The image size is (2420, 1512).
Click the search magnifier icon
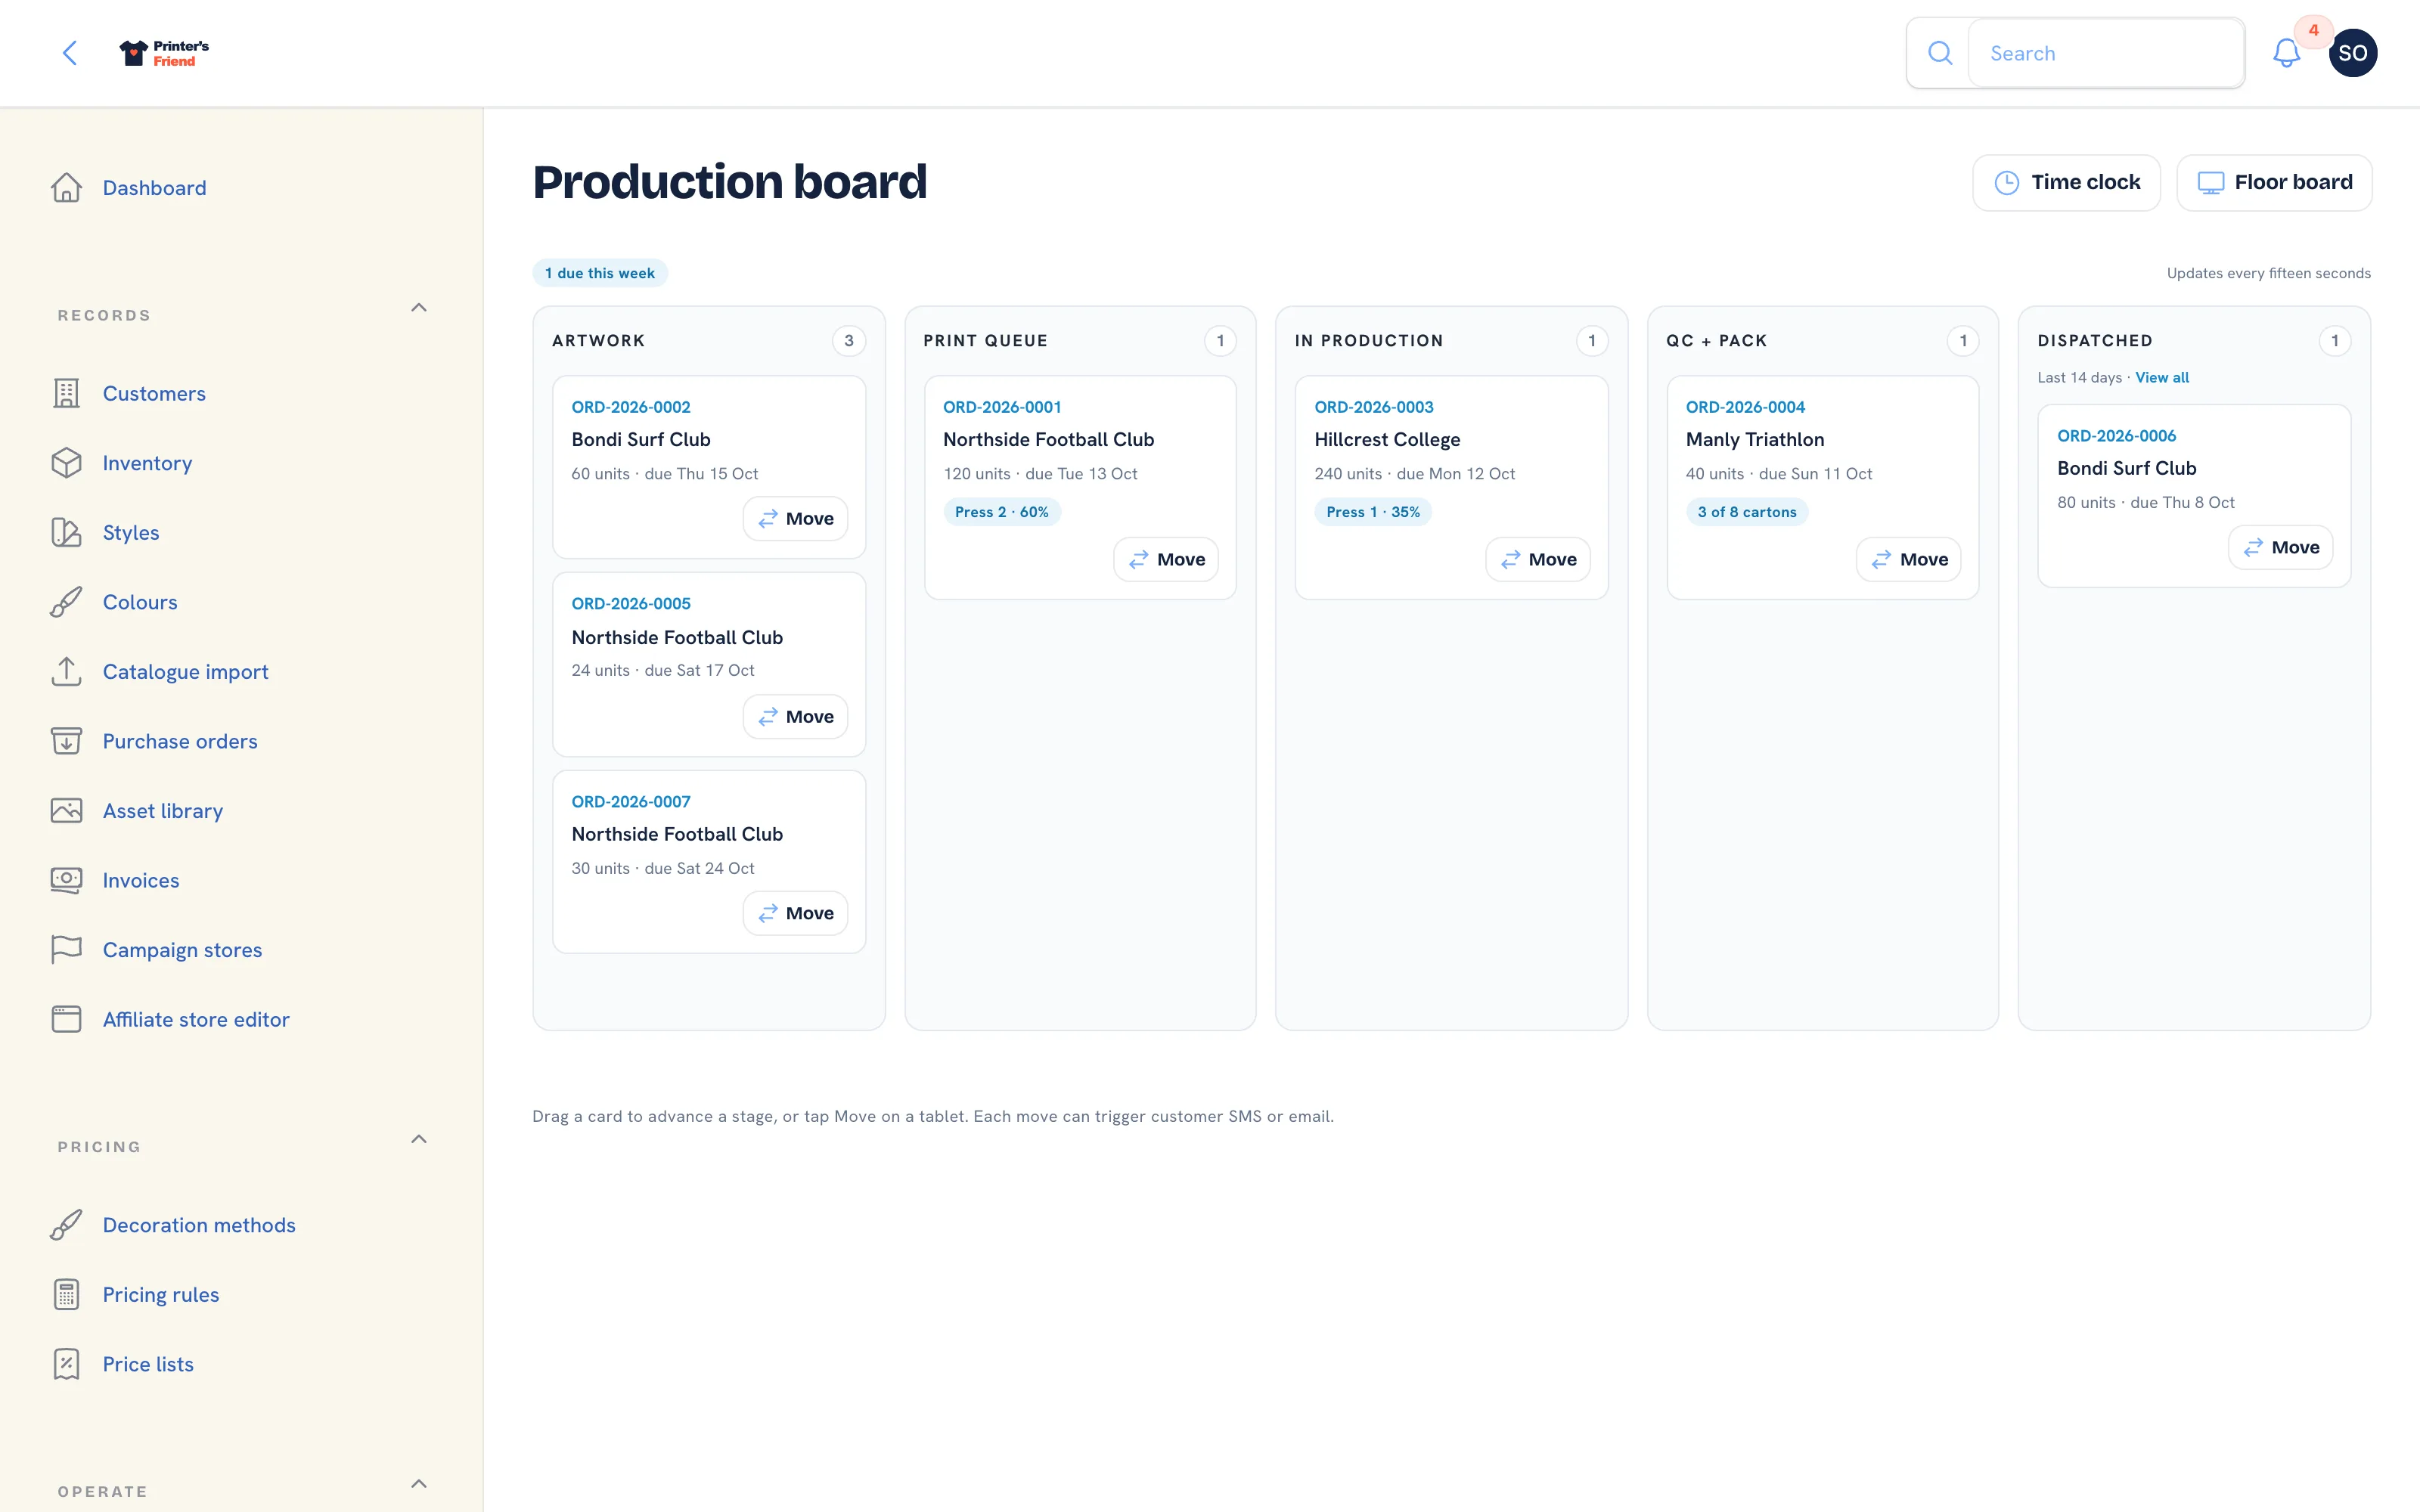[1939, 53]
